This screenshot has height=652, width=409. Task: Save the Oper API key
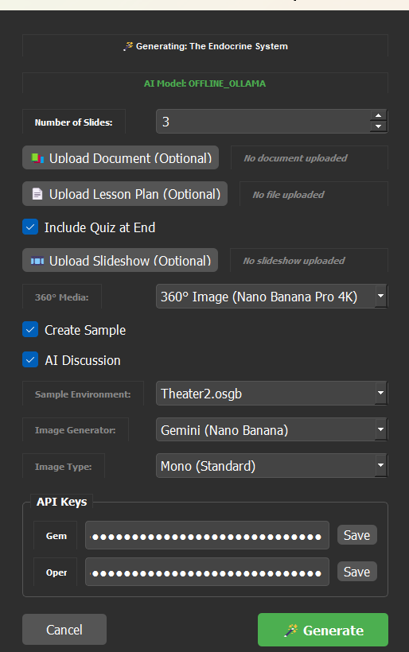(357, 572)
